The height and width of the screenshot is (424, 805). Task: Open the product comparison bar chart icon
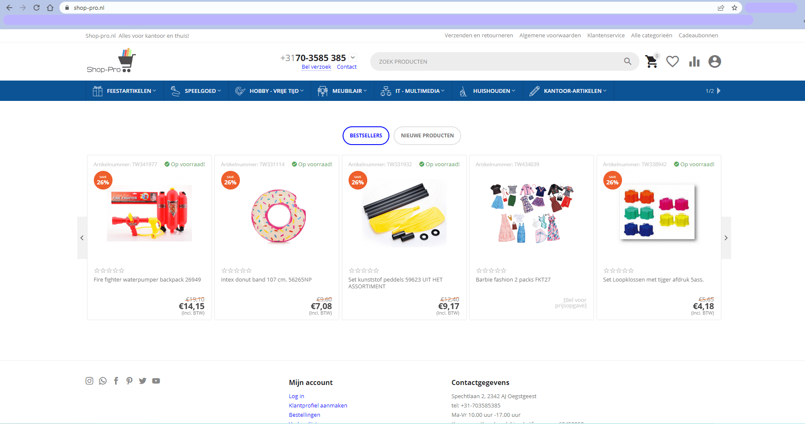pyautogui.click(x=694, y=62)
